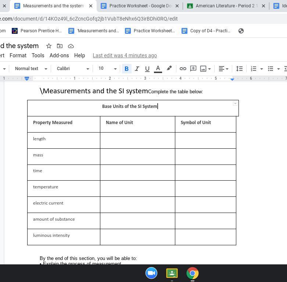Open Copy of D4 - Practi... bookmark
287x282 pixels.
[206, 31]
